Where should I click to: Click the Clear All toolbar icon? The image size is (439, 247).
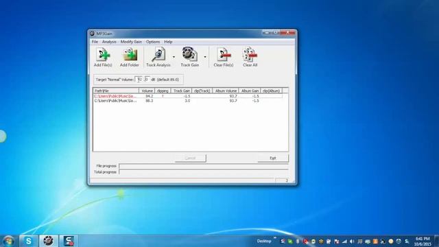250,57
